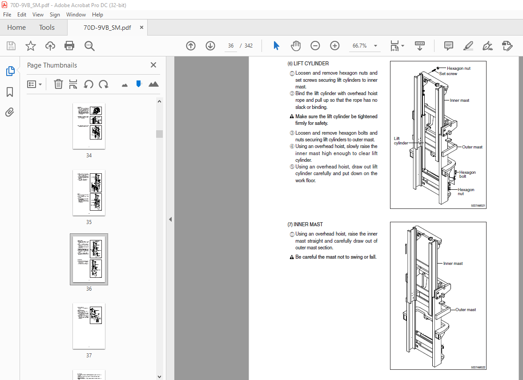
Task: Open the Fill and Sign tool
Action: 487,46
